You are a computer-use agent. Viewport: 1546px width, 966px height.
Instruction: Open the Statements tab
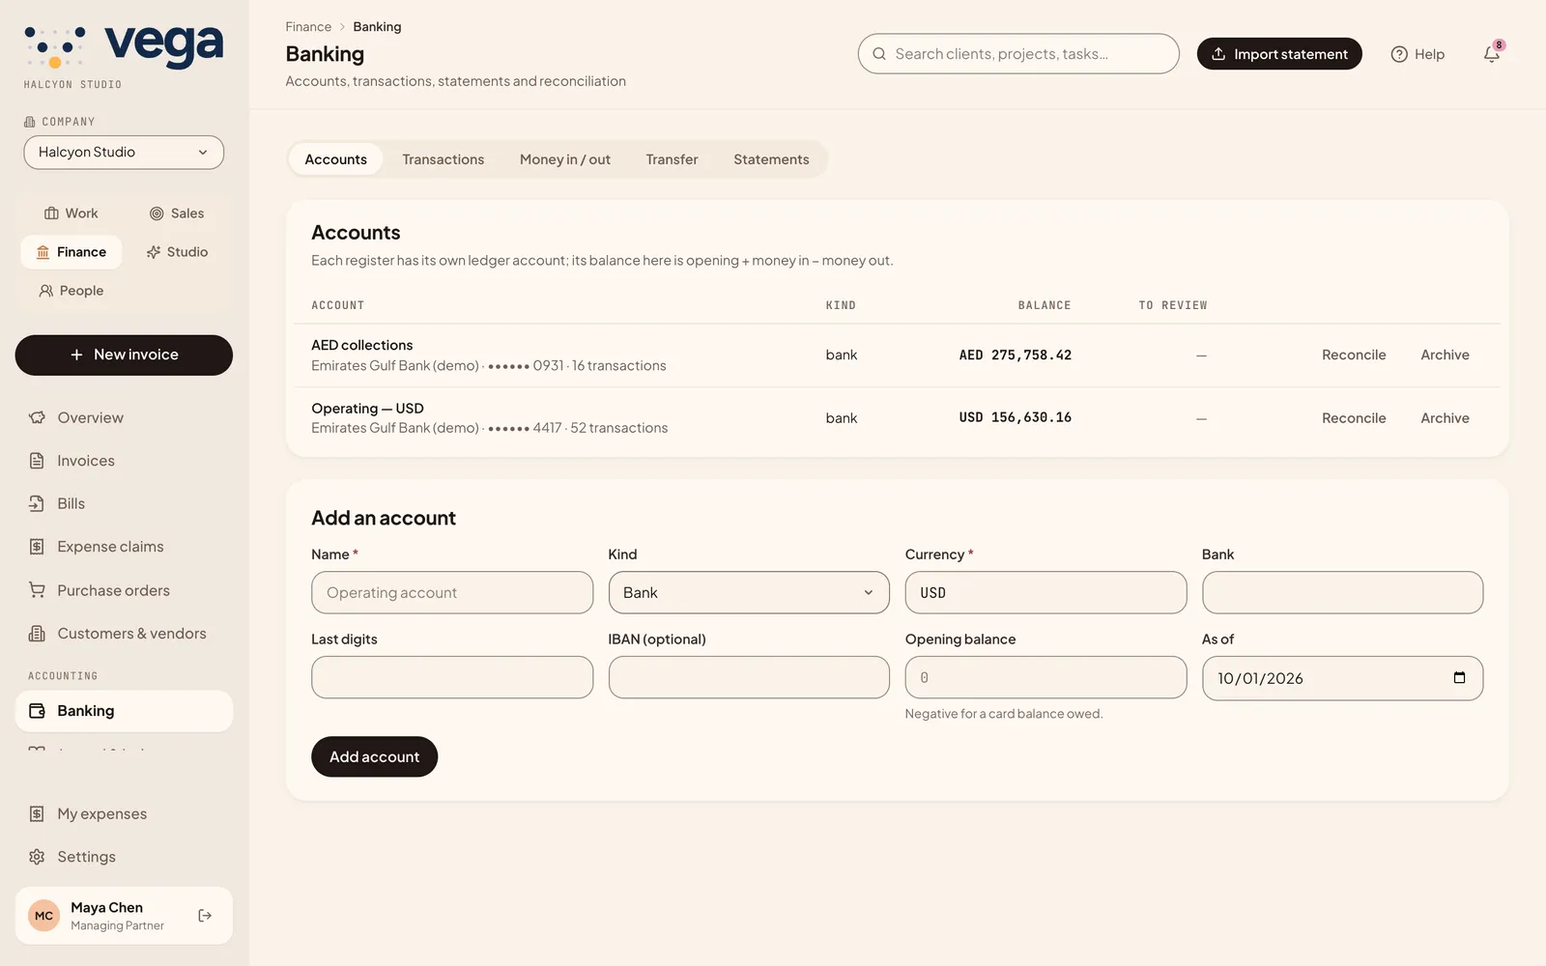771,159
